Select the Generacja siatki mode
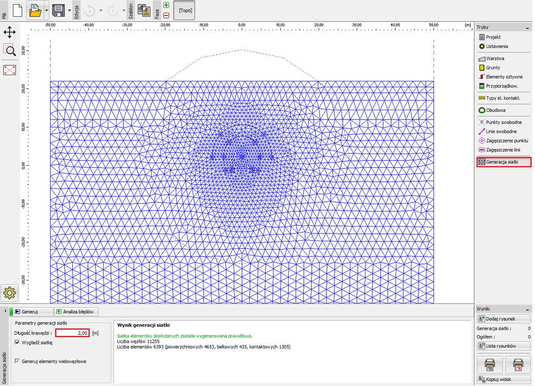Image resolution: width=535 pixels, height=386 pixels. coord(504,162)
